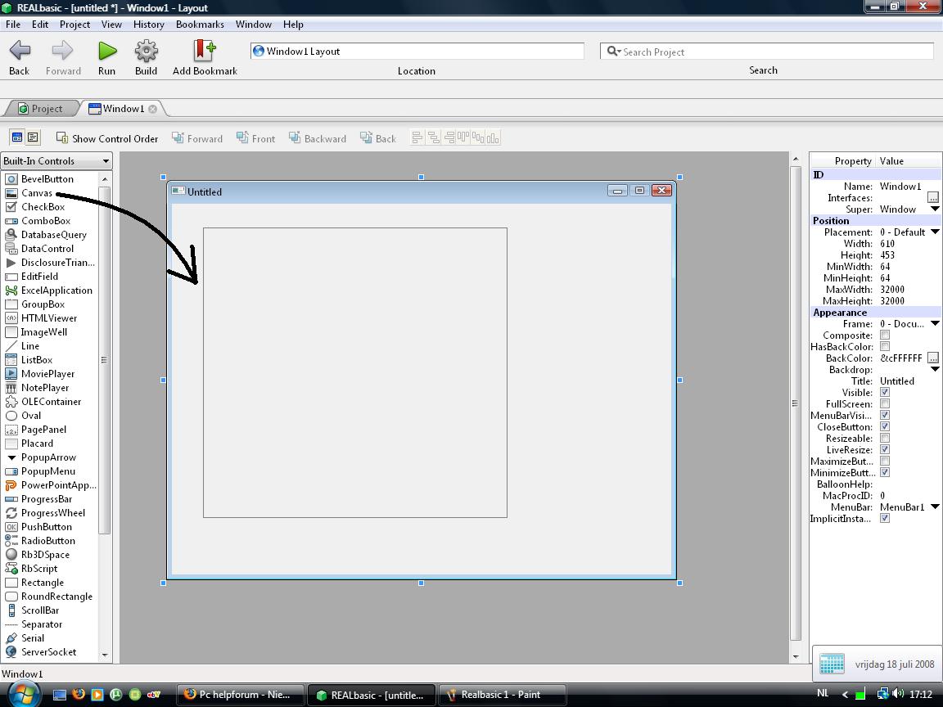Enable the Composite property checkbox
943x707 pixels.
click(x=886, y=335)
